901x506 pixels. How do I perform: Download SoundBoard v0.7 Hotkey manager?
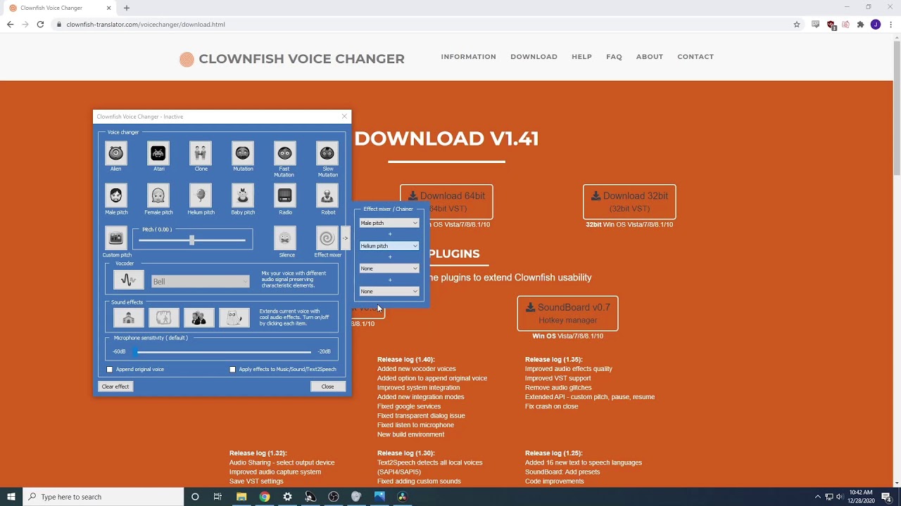[567, 313]
